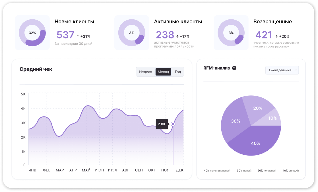Click the chevron in the Еженедельный selector
This screenshot has width=318, height=192.
point(296,70)
